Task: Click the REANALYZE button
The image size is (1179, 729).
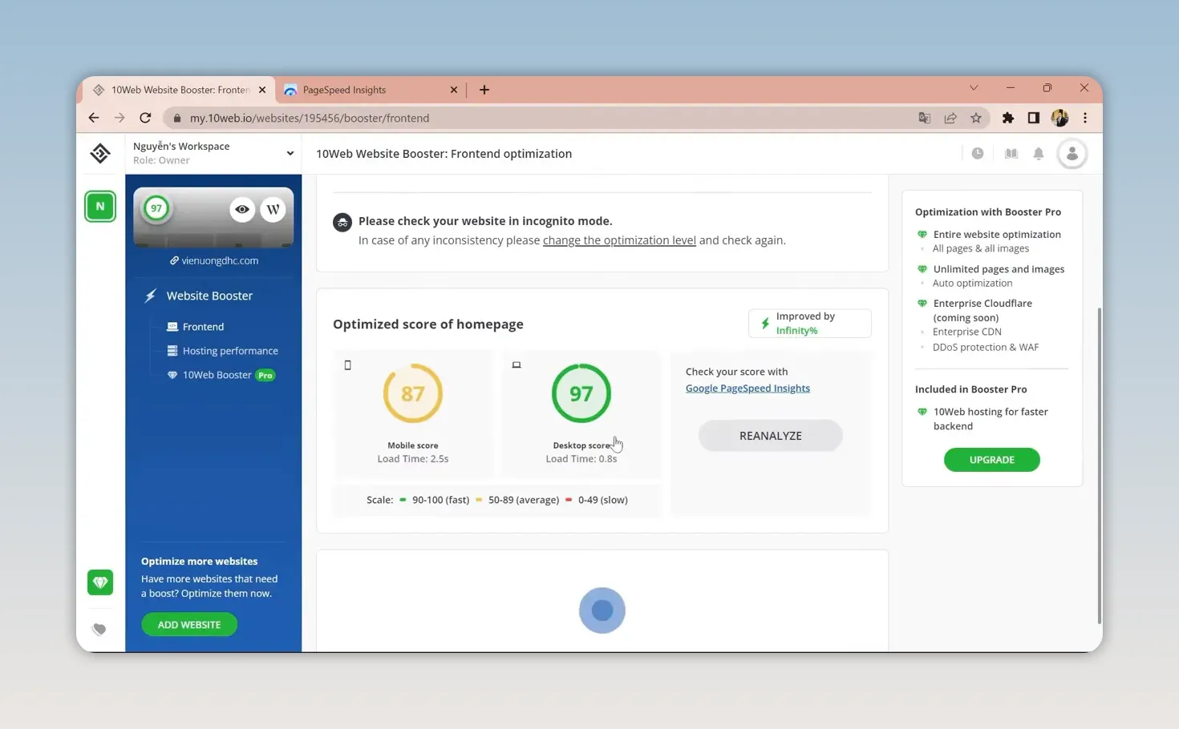Action: pos(771,436)
